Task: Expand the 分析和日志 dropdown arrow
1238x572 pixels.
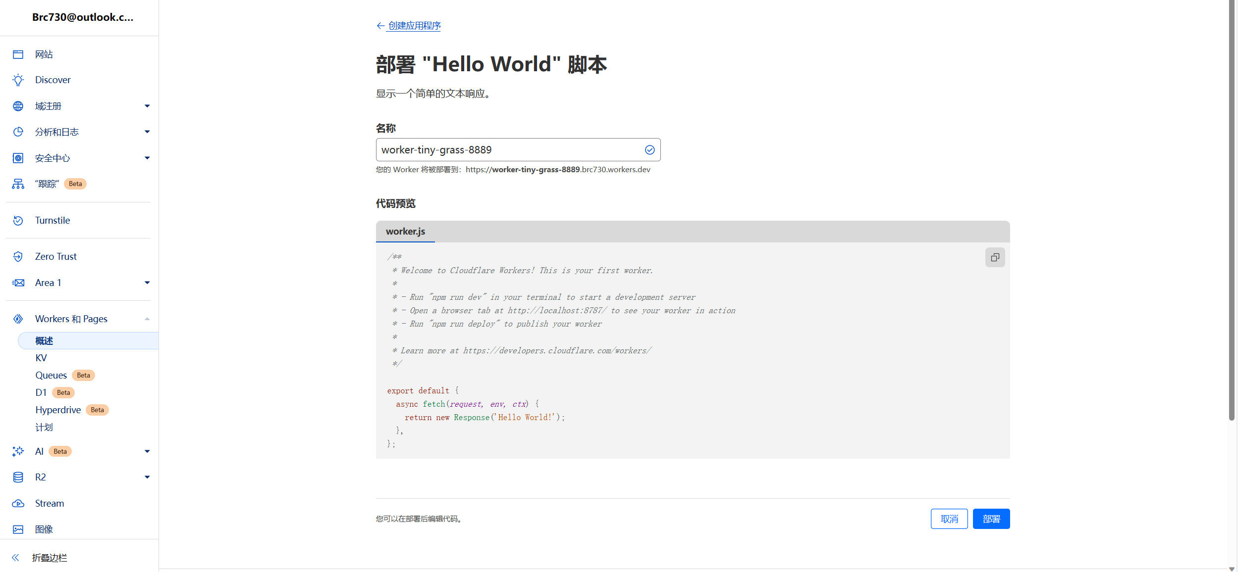Action: pyautogui.click(x=147, y=132)
